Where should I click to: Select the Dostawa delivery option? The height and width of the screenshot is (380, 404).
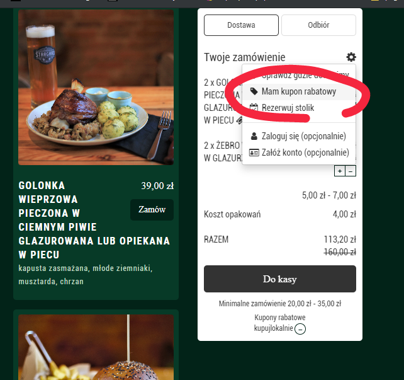pos(241,25)
